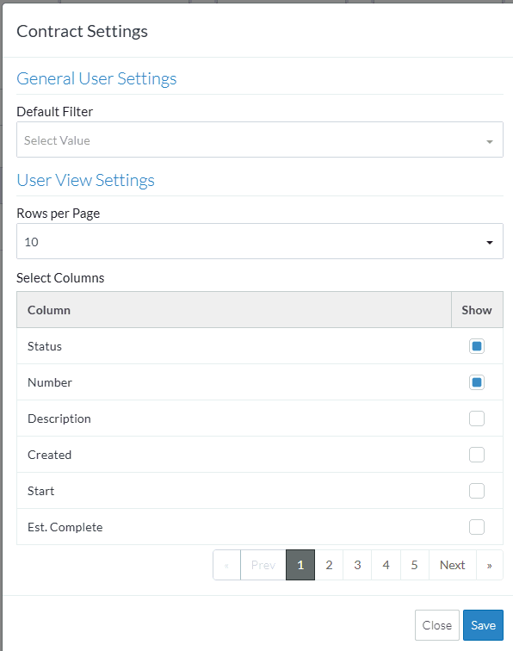Click the Default Filter dropdown arrow

[x=490, y=141]
